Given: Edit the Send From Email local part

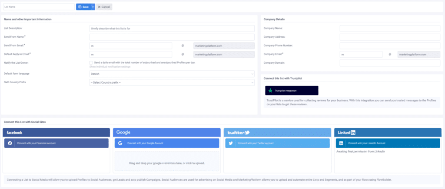Looking at the screenshot, I should 130,46.
